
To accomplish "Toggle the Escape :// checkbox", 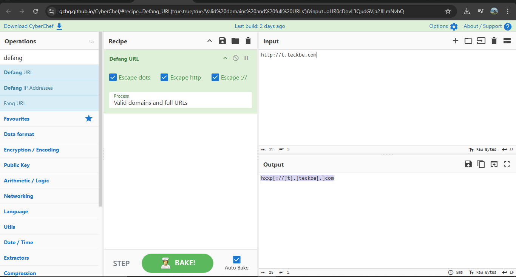I will (215, 77).
